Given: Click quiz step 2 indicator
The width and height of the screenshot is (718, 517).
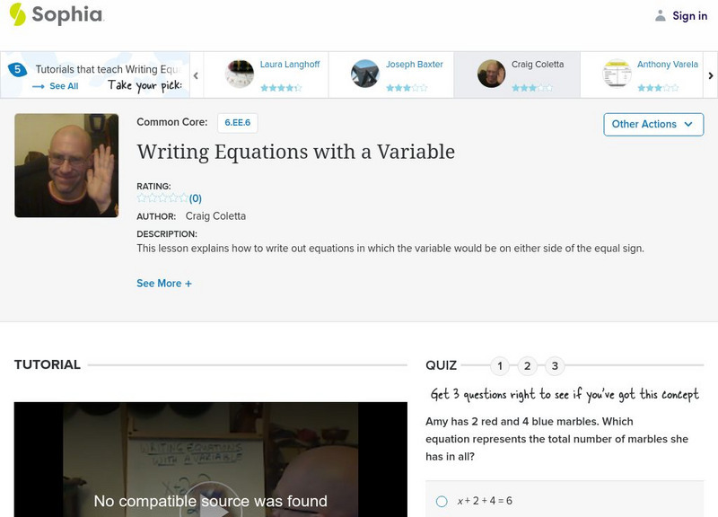Looking at the screenshot, I should pyautogui.click(x=526, y=365).
